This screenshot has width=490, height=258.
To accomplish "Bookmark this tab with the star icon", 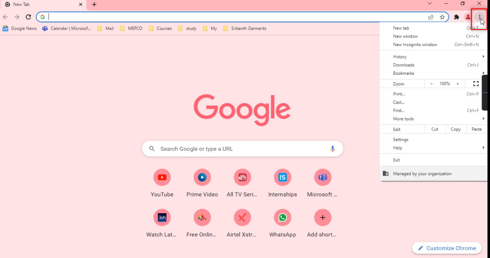I will point(442,17).
